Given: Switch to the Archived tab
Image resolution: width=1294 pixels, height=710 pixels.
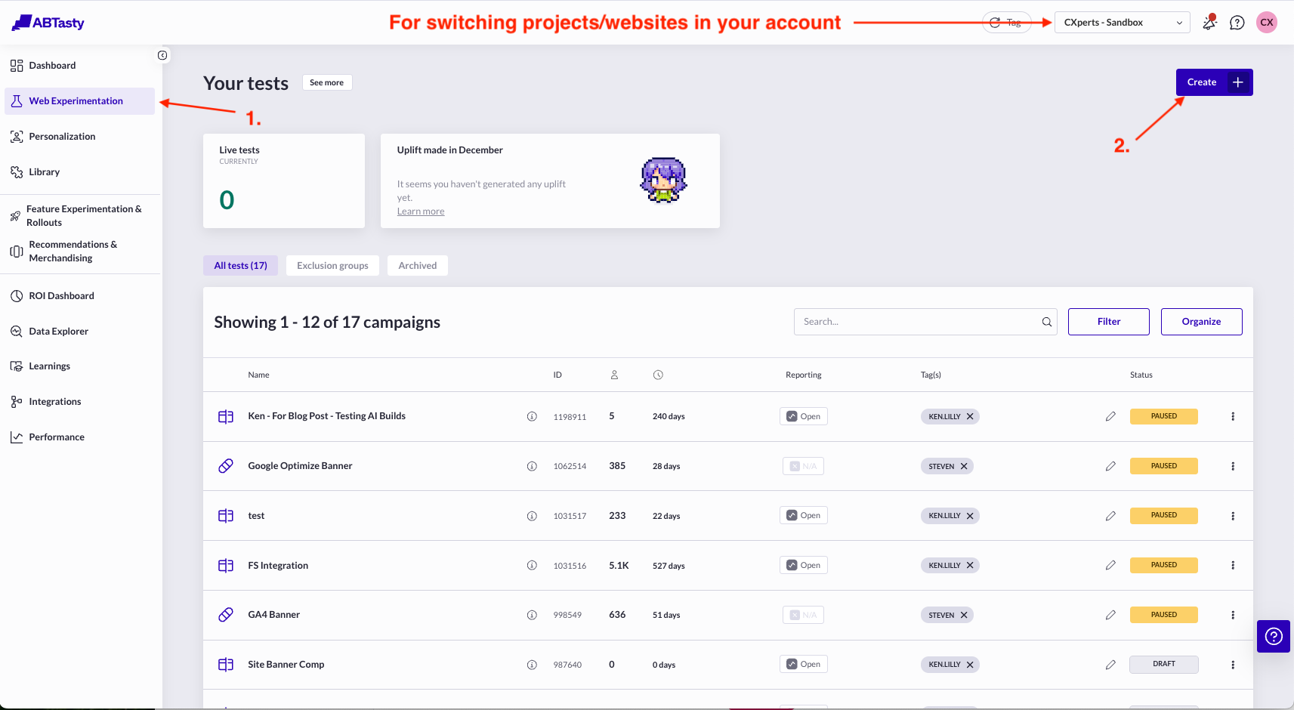Looking at the screenshot, I should click(x=418, y=266).
